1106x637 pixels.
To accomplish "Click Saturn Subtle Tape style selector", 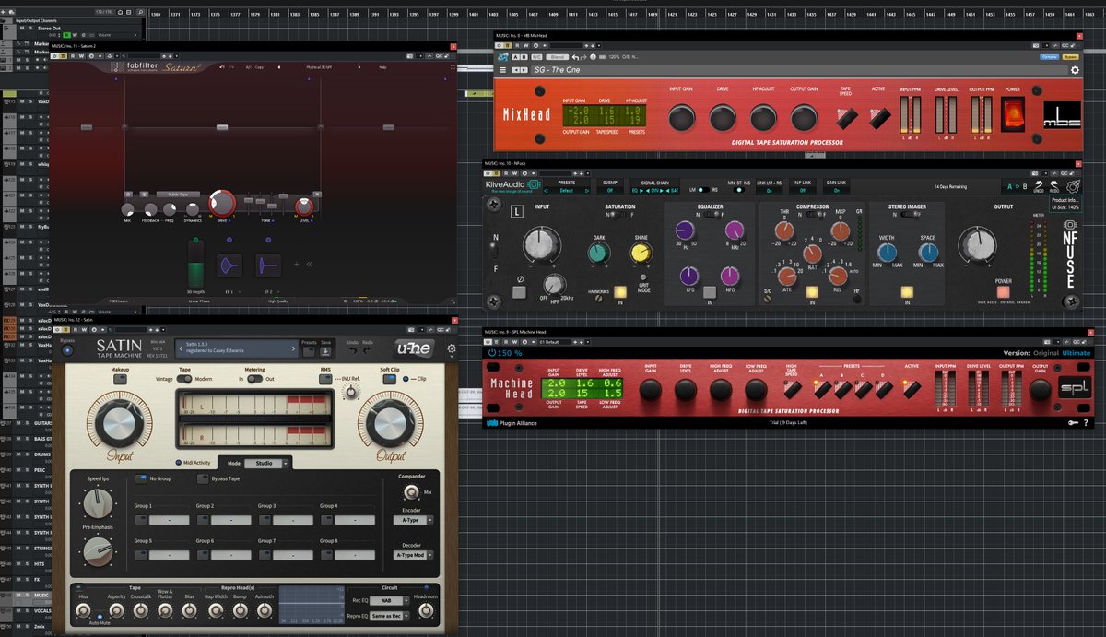I will tap(178, 195).
